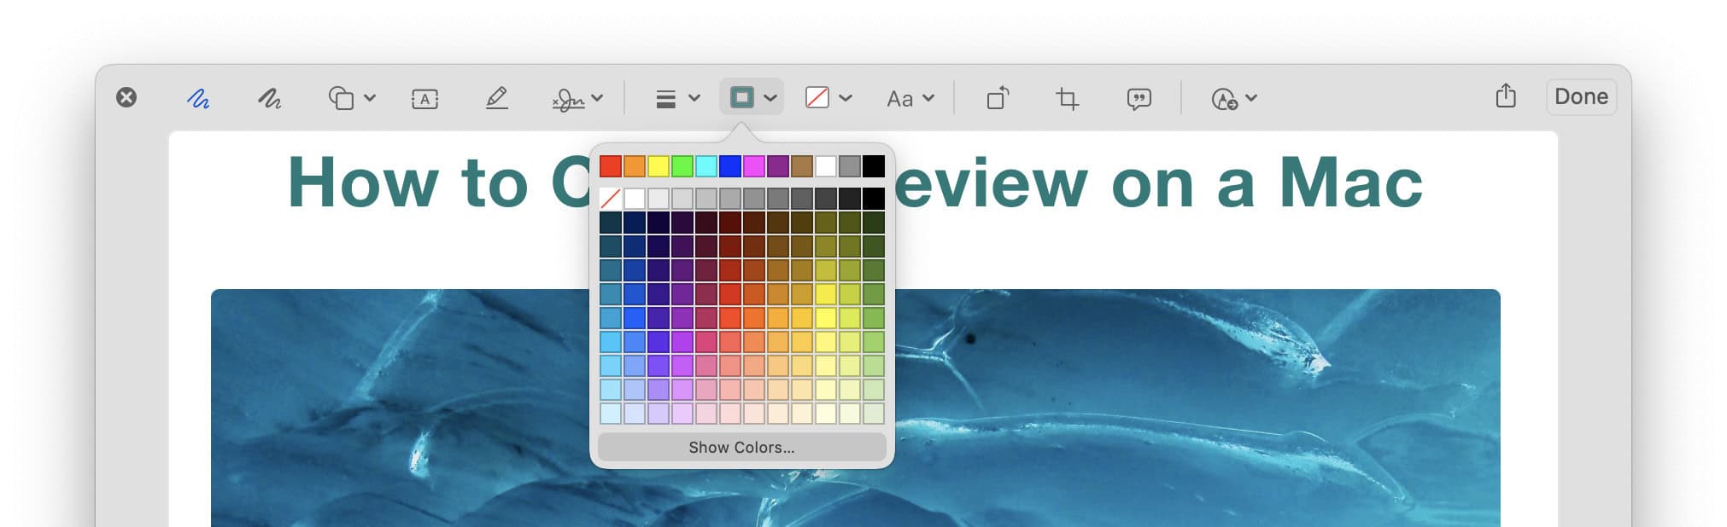The height and width of the screenshot is (527, 1727).
Task: Open the Shapes dropdown menu
Action: [x=352, y=98]
